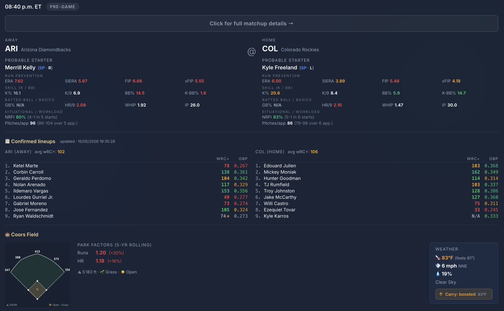Click Kyle Karros lineup row

click(x=377, y=216)
